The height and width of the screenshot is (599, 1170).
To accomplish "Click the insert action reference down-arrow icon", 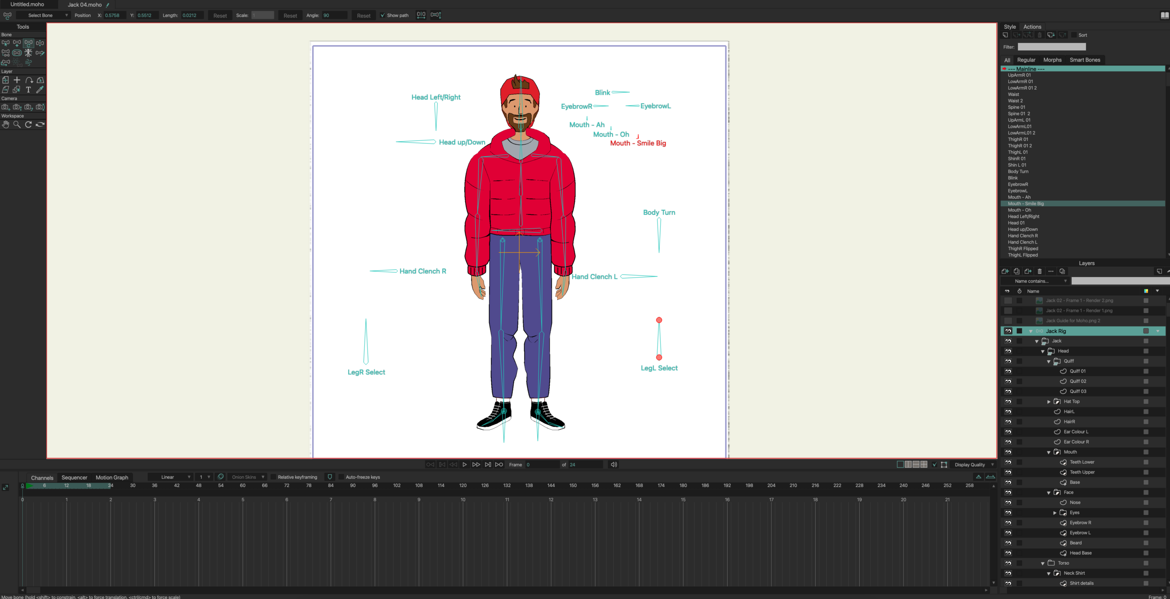I will tap(1051, 35).
